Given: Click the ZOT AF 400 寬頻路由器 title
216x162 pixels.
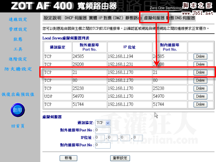Looking at the screenshot, I should tap(64, 6).
